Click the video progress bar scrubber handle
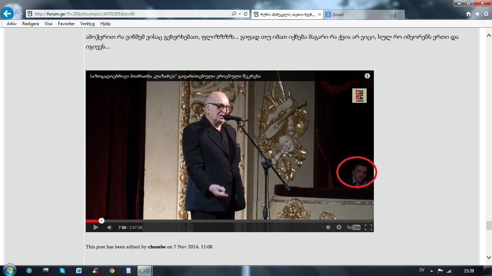This screenshot has width=492, height=276. (102, 221)
